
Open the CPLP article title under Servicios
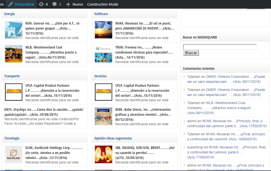(x=142, y=90)
